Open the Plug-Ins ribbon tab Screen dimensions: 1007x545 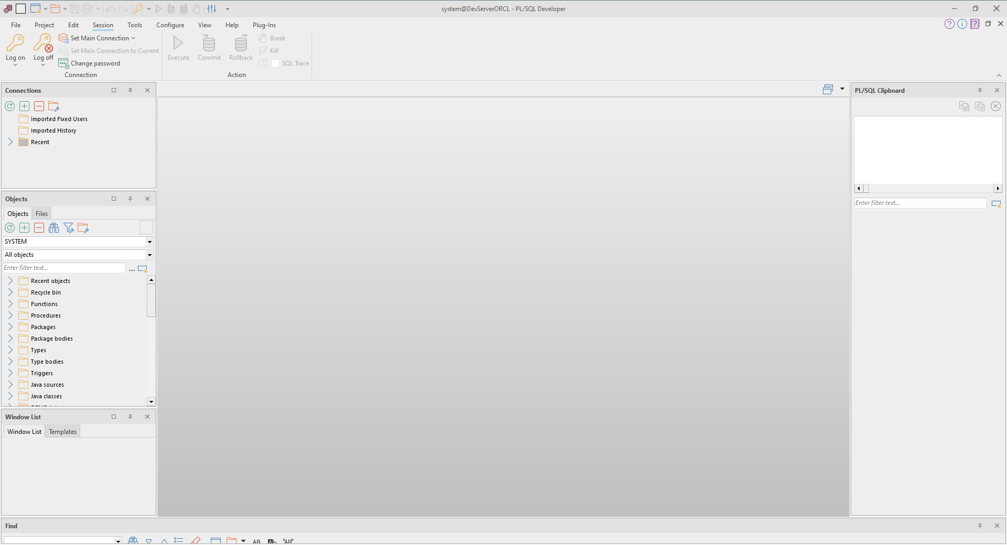264,25
